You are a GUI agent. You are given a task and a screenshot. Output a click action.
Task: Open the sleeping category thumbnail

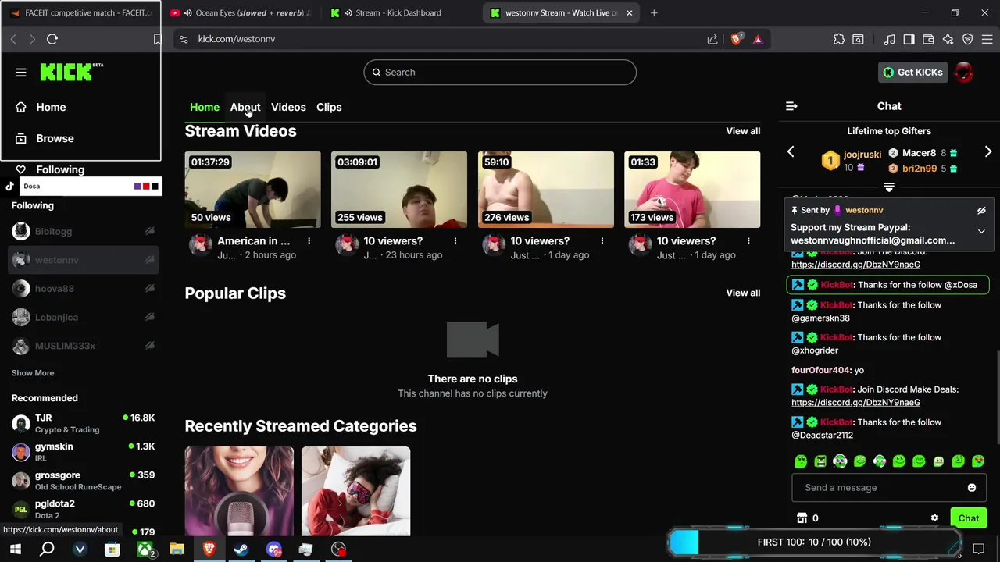355,492
